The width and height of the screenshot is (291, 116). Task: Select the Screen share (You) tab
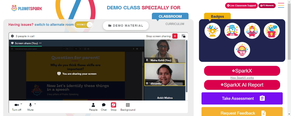pos(26,43)
